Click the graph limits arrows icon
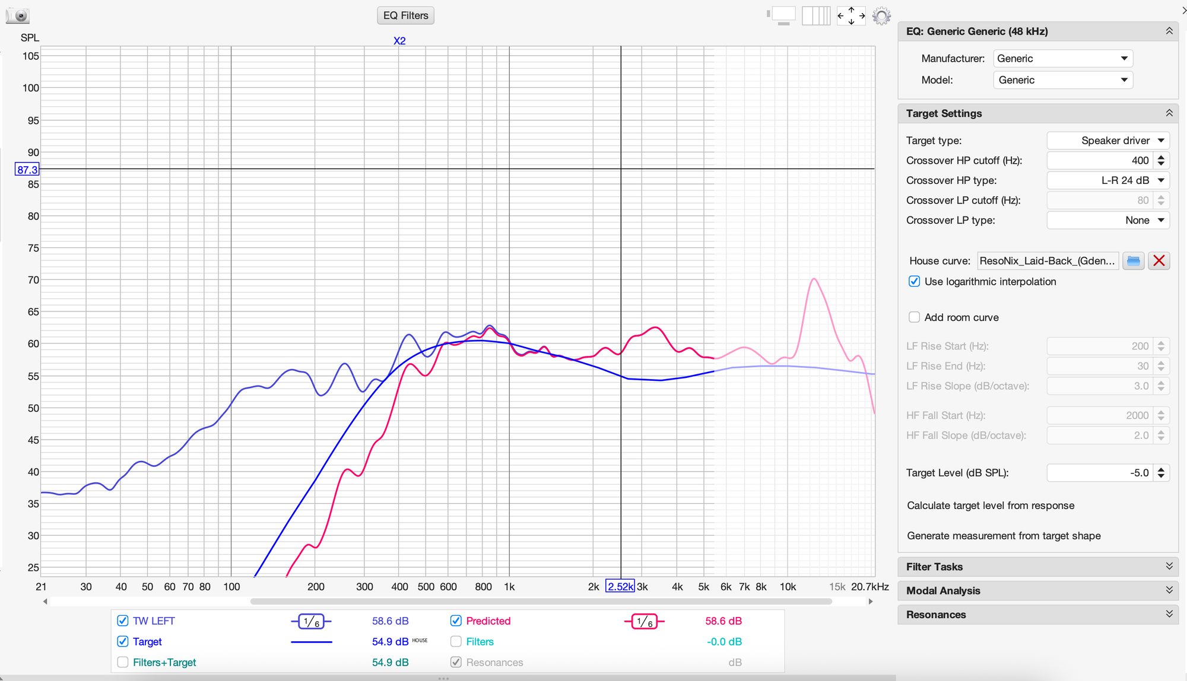 coord(851,15)
